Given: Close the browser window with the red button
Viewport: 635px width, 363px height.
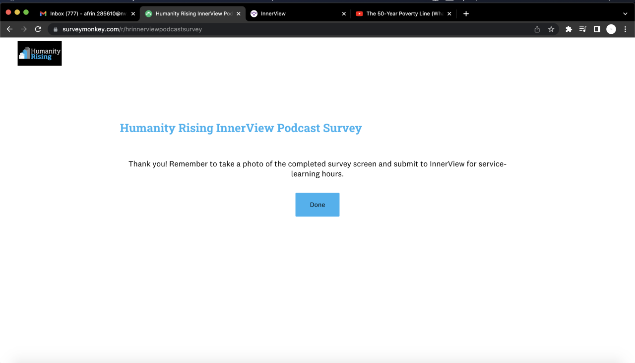Looking at the screenshot, I should pos(8,12).
